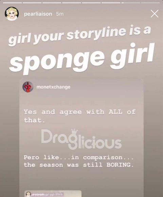Tap the monetxchange username link
Screen dimensions: 163x197
(53, 87)
